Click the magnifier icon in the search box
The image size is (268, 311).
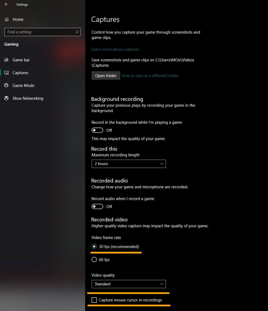tap(78, 32)
